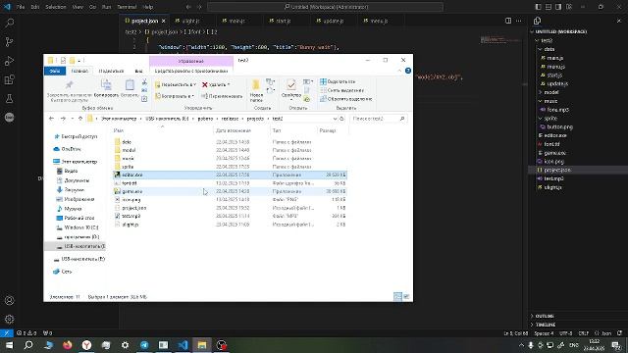This screenshot has height=353, width=628.
Task: Open More Actions ellipsis in VS Code editor
Action: pyautogui.click(x=519, y=21)
